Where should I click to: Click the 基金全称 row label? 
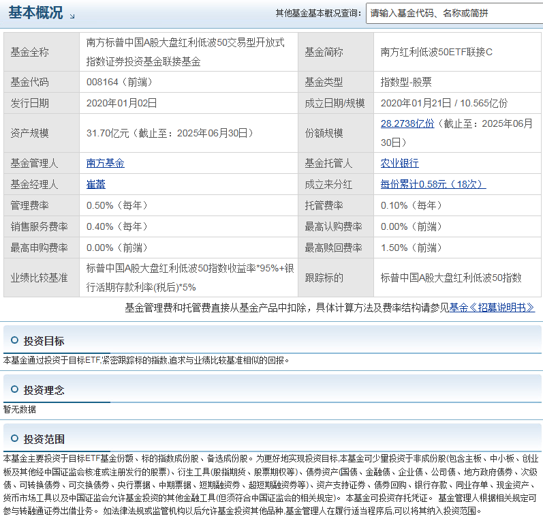pyautogui.click(x=29, y=52)
